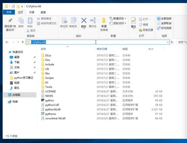
Task: Click the Back navigation arrow
Action: pyautogui.click(x=7, y=42)
